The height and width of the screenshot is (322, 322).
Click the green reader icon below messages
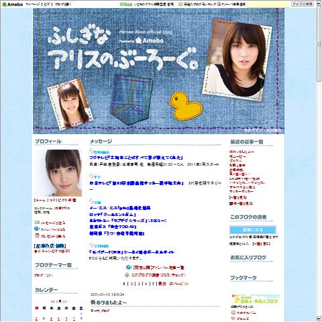[127, 274]
